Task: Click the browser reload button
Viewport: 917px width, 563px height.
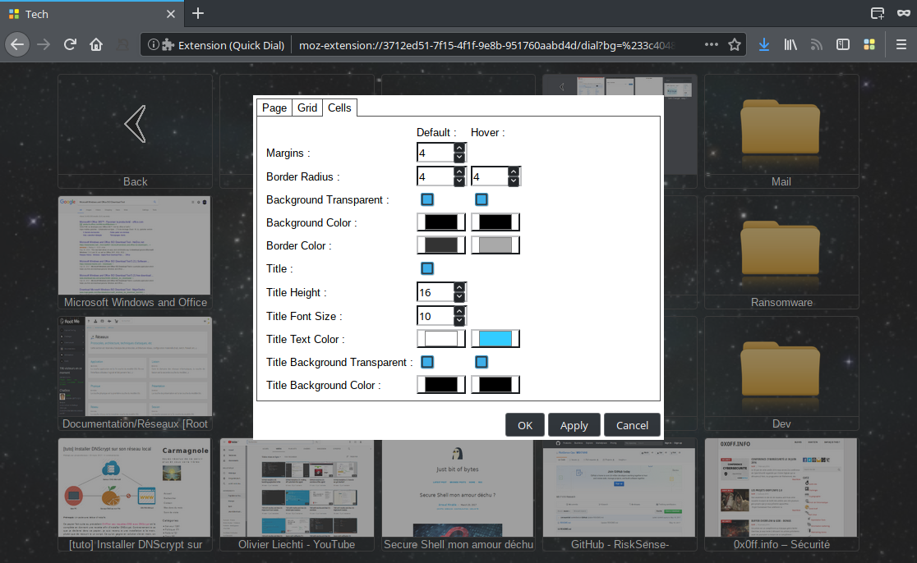Action: [71, 44]
